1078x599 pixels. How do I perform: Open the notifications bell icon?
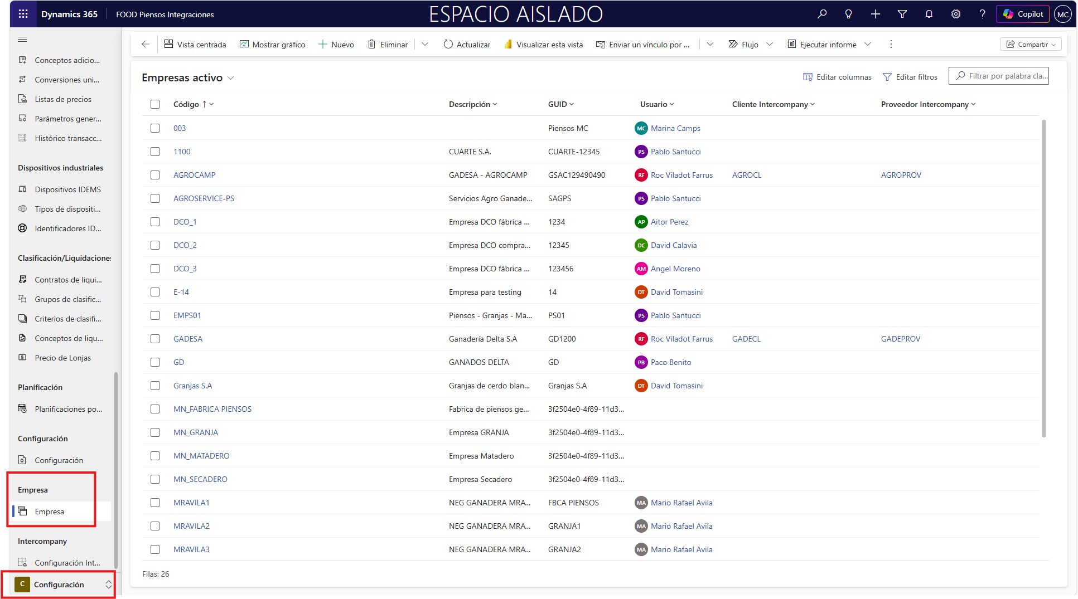click(x=929, y=14)
